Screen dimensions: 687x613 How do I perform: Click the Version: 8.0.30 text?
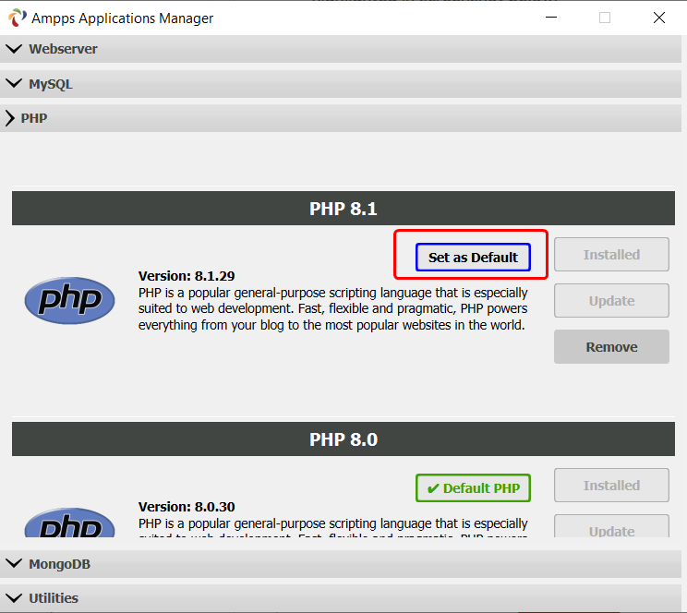(x=187, y=507)
